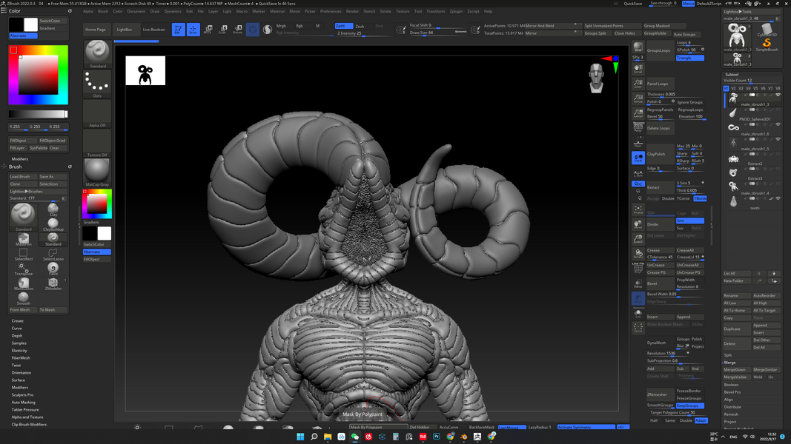Open the Preferences menu
791x444 pixels.
331,11
